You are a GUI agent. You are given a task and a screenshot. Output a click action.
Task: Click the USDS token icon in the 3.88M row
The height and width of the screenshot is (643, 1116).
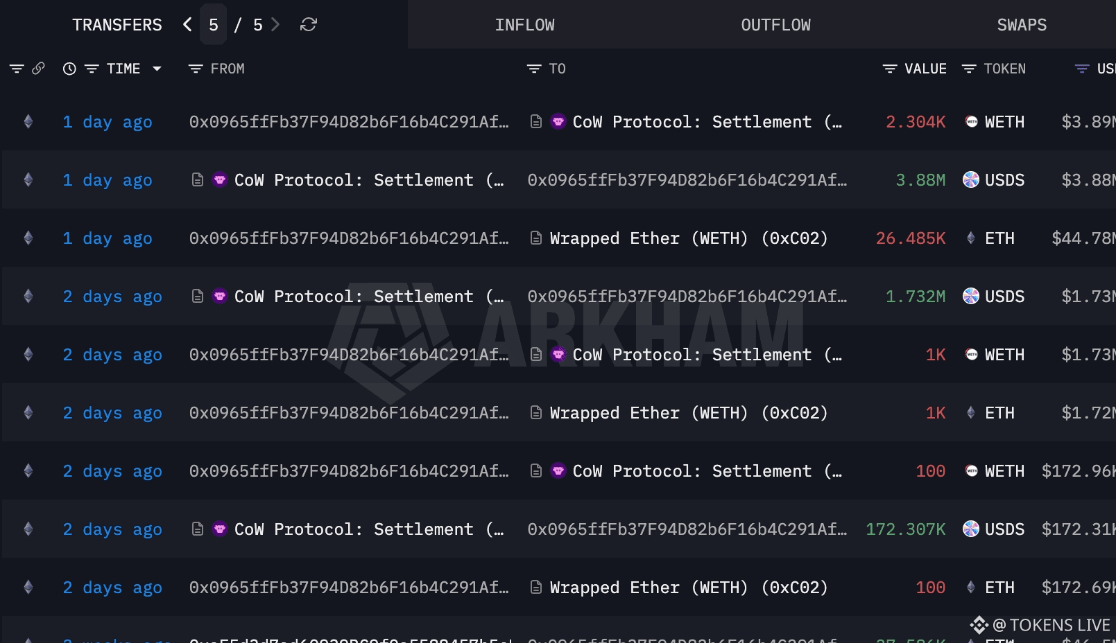pos(971,180)
